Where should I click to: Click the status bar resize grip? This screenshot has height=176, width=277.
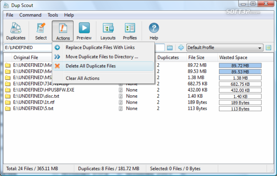tap(271, 170)
